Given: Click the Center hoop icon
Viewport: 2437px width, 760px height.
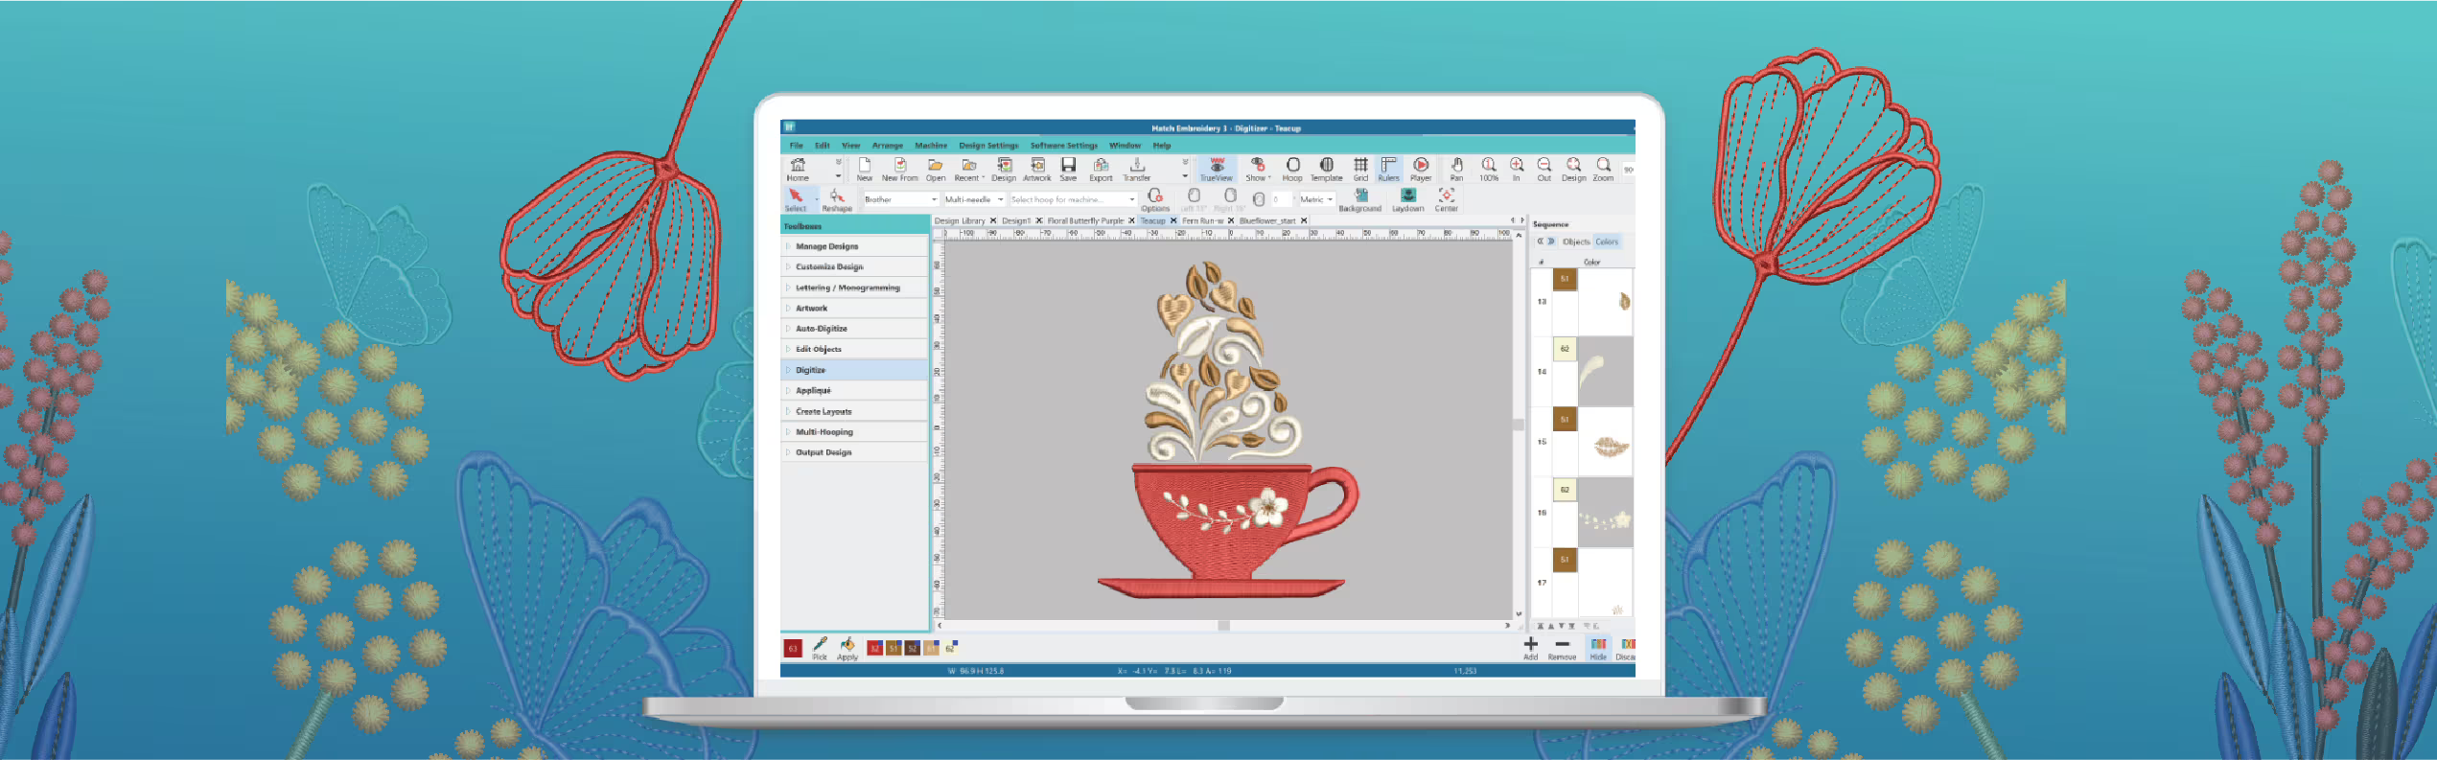Looking at the screenshot, I should coord(1446,199).
